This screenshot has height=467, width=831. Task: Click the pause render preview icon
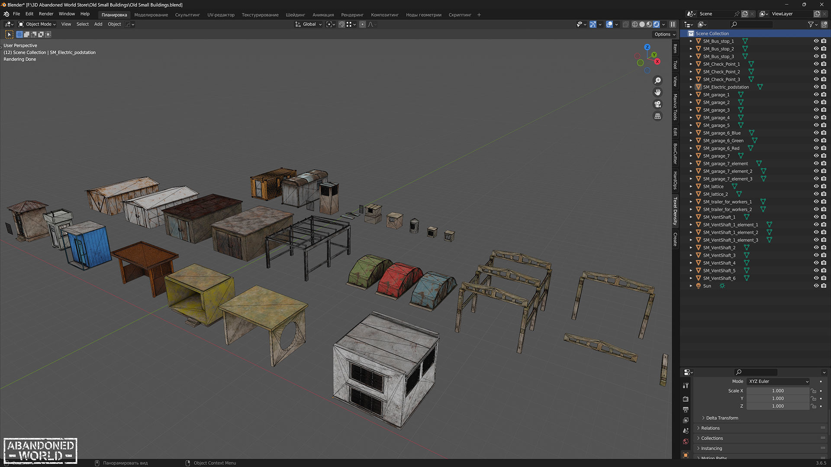click(673, 24)
